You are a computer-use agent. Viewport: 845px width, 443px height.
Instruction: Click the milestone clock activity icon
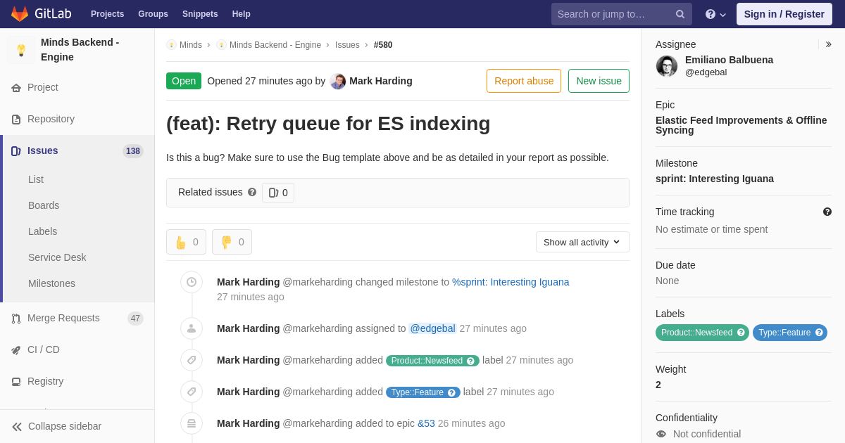pyautogui.click(x=192, y=282)
